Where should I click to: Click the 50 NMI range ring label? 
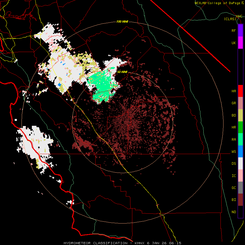tap(122, 72)
